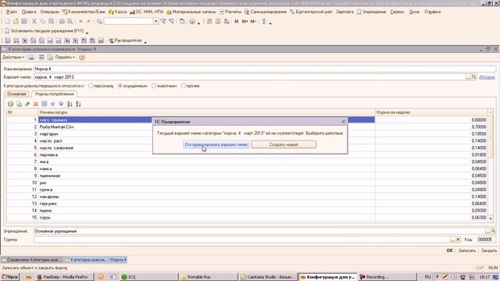Click the M- memory subtract button

click(253, 21)
